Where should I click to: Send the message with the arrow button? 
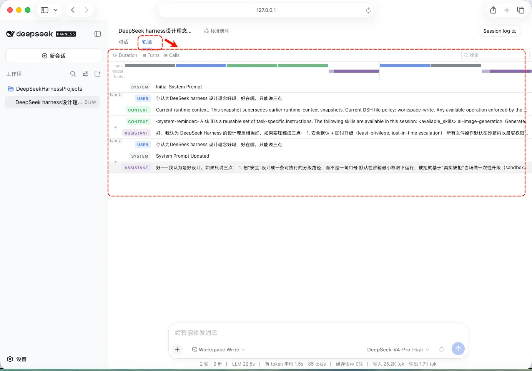(458, 349)
